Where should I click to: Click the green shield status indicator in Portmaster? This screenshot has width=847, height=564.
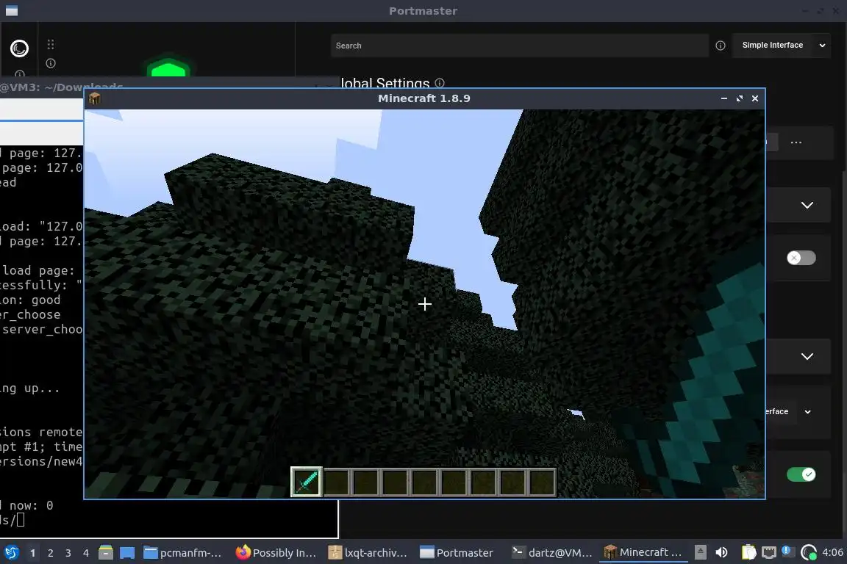pos(168,67)
